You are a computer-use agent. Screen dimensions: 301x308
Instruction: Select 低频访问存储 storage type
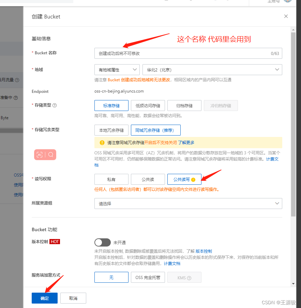[x=148, y=106]
